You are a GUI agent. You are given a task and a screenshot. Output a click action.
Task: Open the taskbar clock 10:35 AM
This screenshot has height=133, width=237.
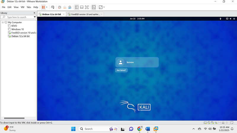coord(224,129)
